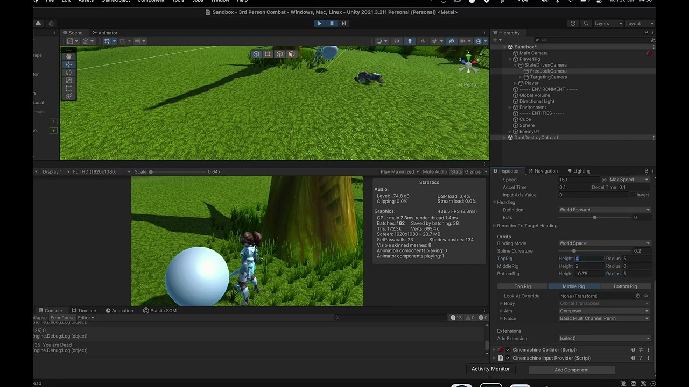Enable Cinemachine Collider script checkbox
689x387 pixels.
(x=508, y=350)
